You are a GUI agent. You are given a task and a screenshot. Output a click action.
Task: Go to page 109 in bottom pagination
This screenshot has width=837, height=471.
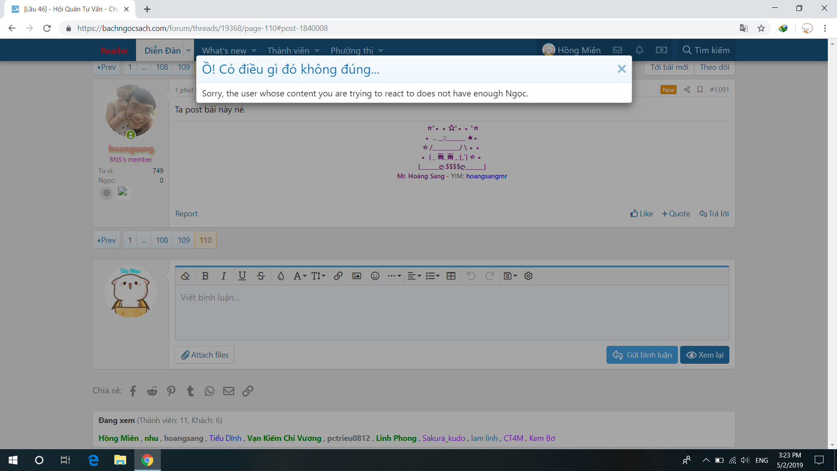point(184,240)
